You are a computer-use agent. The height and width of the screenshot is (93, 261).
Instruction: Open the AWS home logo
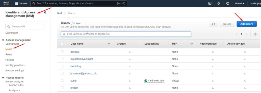6,3
